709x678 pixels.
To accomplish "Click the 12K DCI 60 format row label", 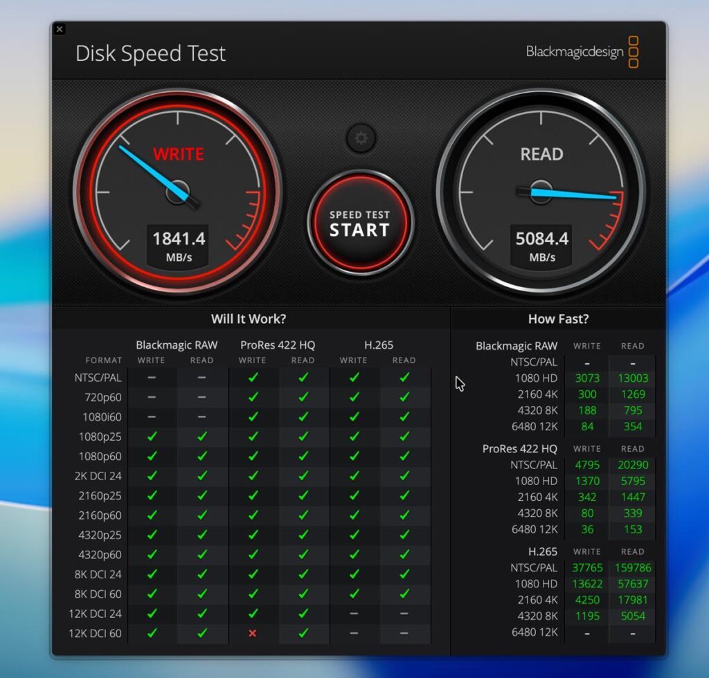I will point(95,633).
